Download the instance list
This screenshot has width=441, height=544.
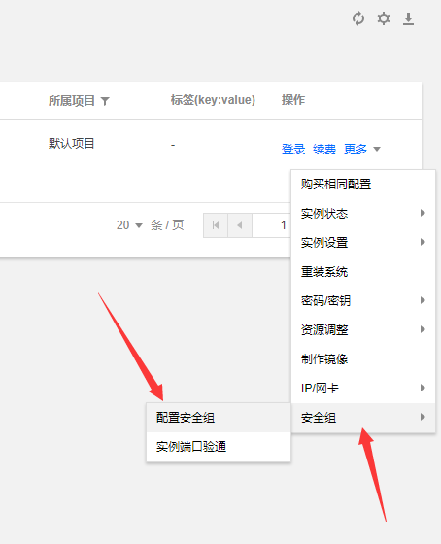(x=408, y=18)
